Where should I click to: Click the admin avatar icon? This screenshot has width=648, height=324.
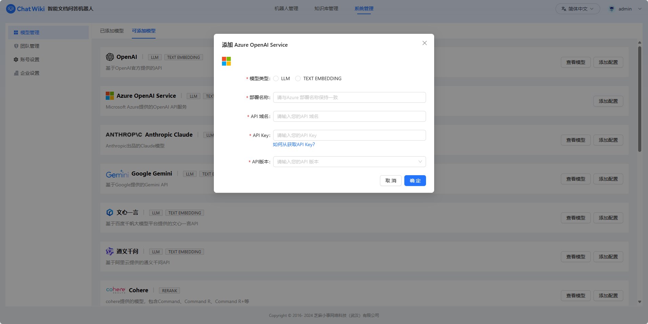pos(612,9)
